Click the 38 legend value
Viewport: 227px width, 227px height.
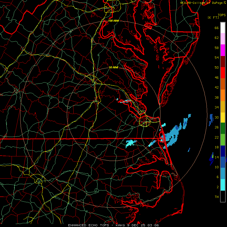pos(217,97)
